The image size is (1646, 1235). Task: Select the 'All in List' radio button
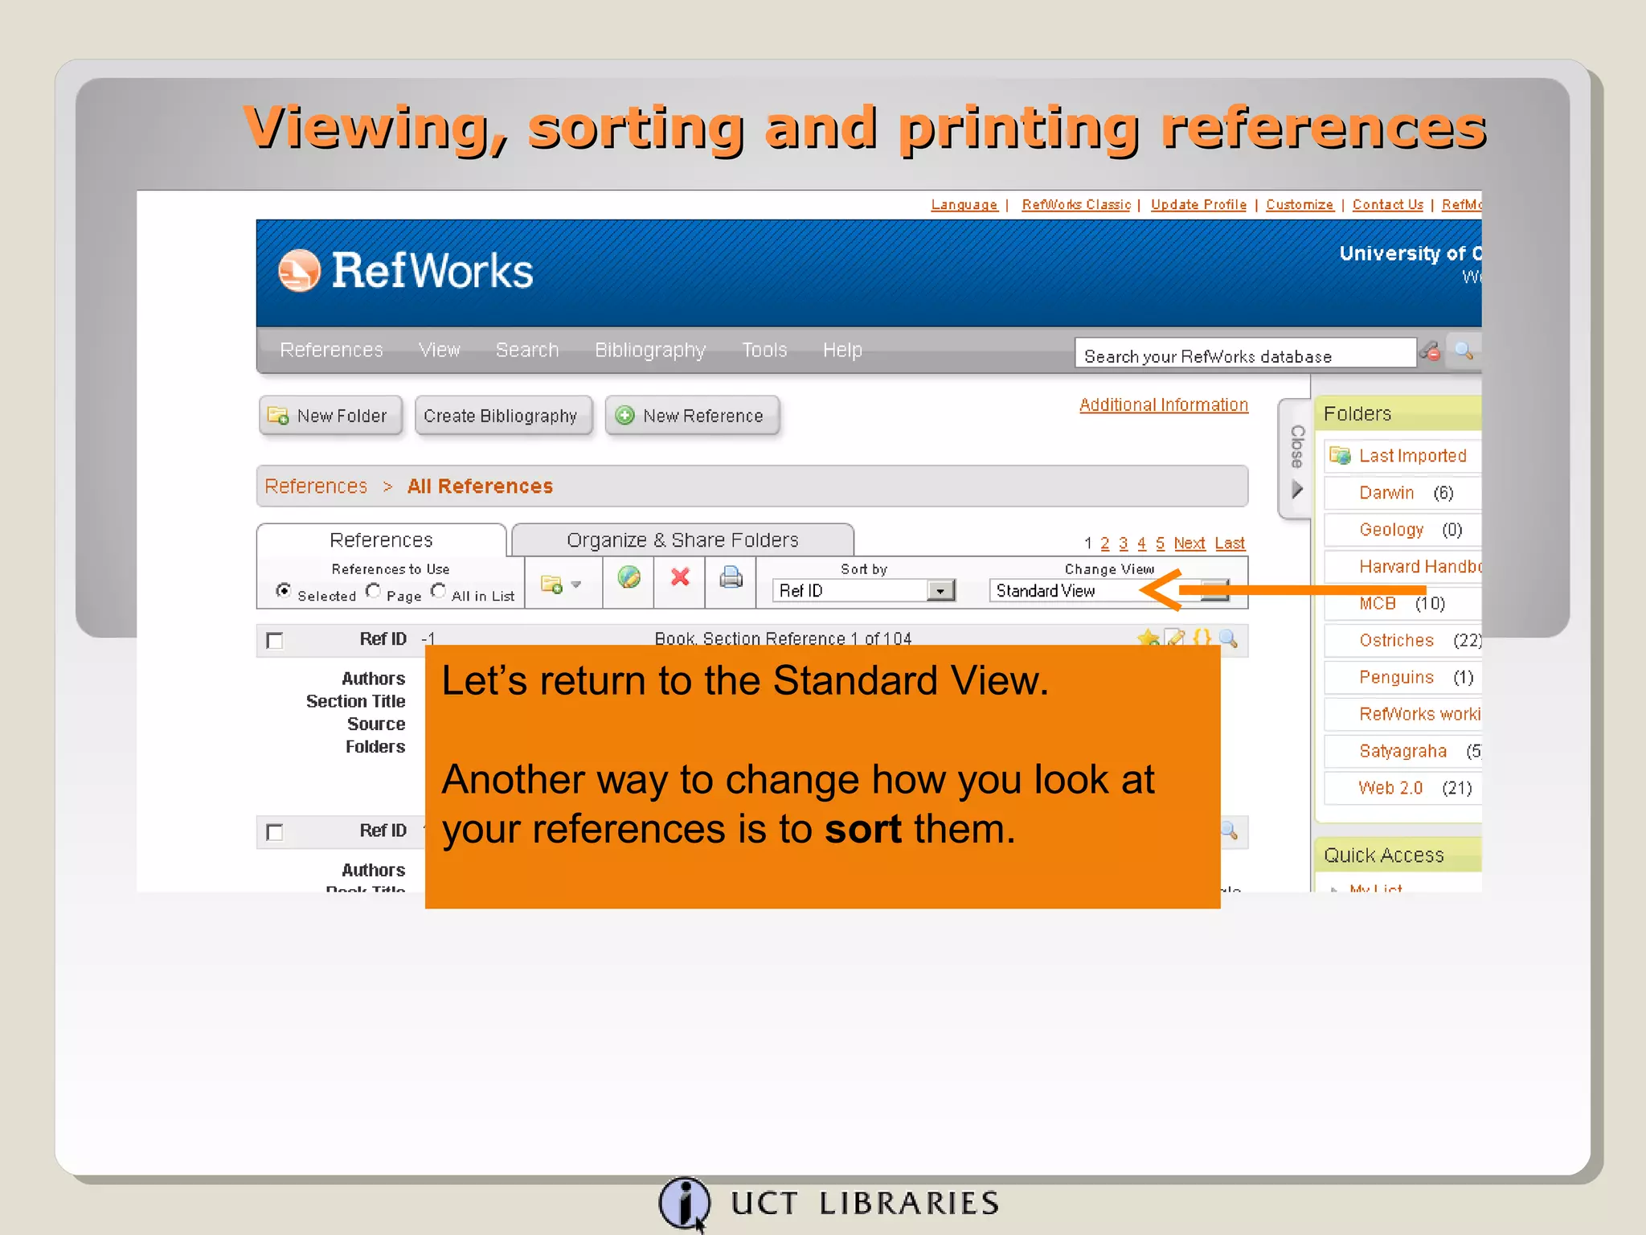click(438, 591)
